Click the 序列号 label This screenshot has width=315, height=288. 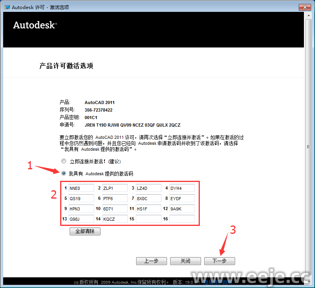click(67, 110)
